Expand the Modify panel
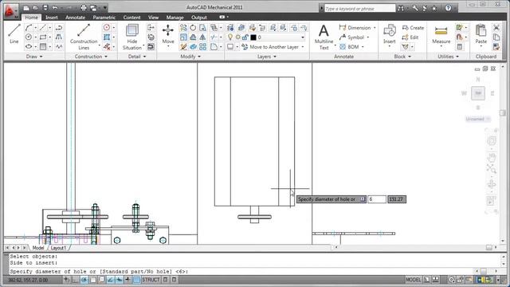 [190, 57]
